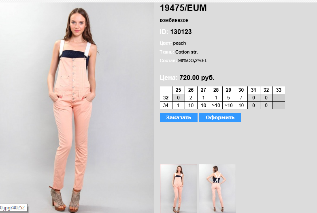Select size 29 length 32 cell
This screenshot has width=317, height=213.
click(x=228, y=98)
